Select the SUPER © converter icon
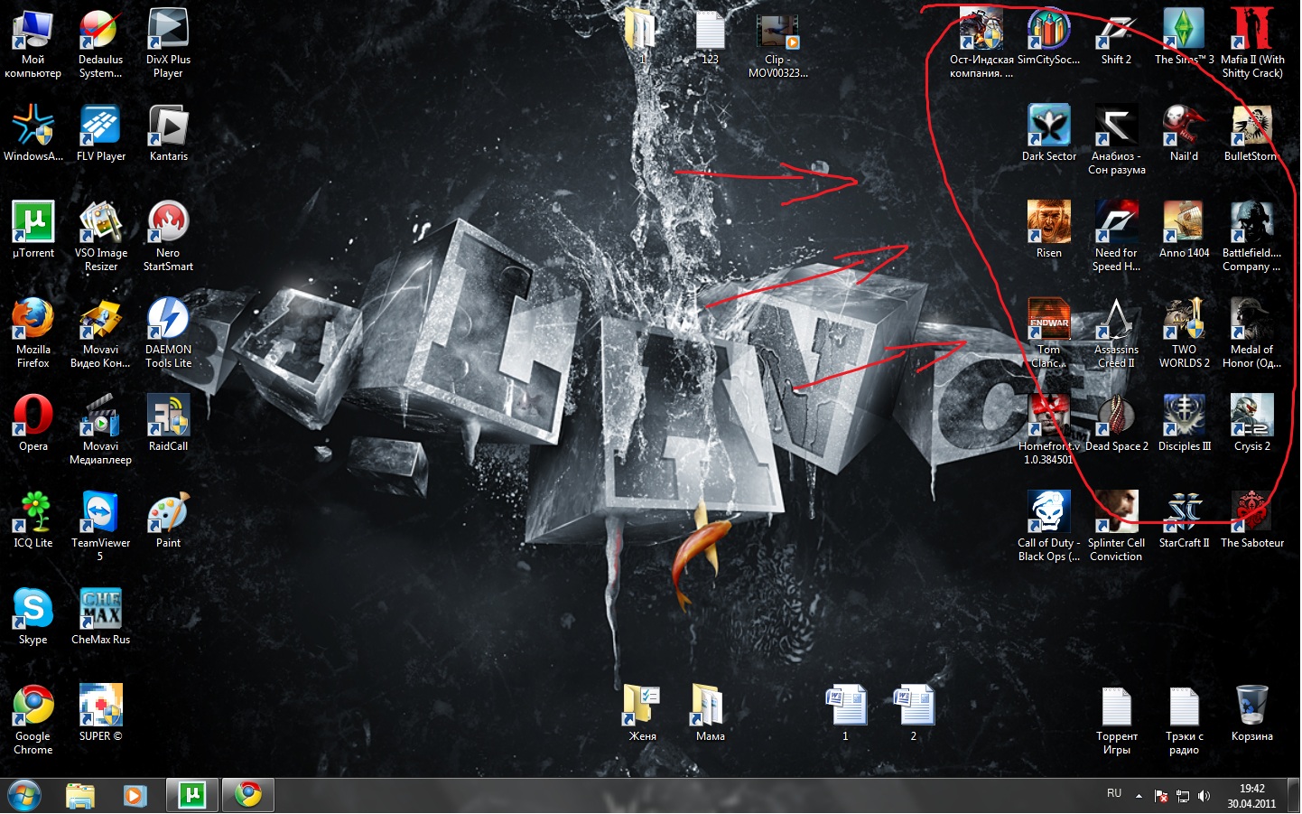The width and height of the screenshot is (1302, 814). (x=100, y=714)
